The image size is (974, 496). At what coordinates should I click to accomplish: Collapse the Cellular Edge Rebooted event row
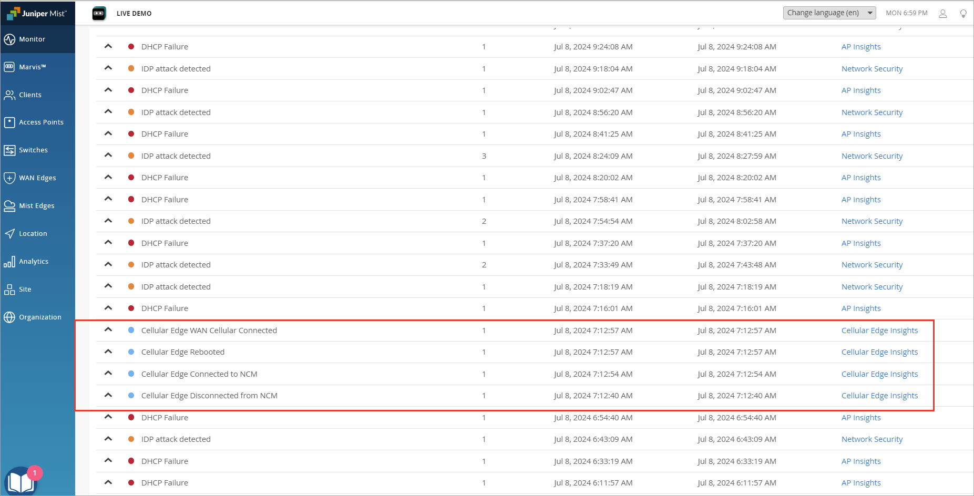108,352
